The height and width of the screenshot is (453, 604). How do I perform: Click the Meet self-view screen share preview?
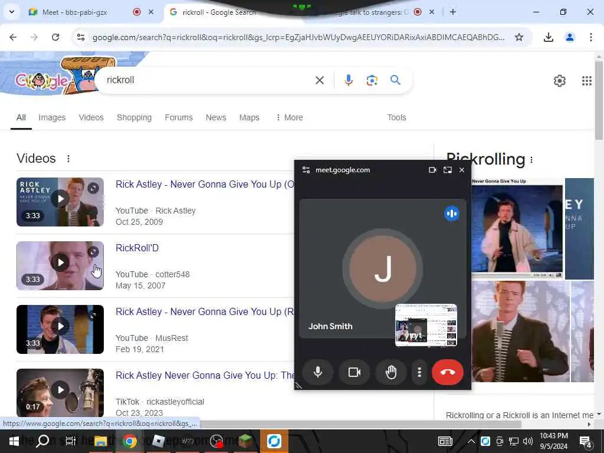click(x=426, y=325)
